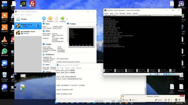
Task: Open the Masukan menu in the running VM window
Action: click(122, 13)
